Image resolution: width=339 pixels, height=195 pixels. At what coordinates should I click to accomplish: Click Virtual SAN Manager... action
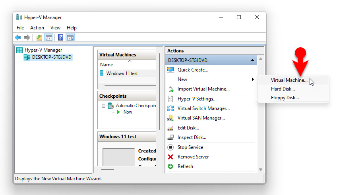click(201, 118)
